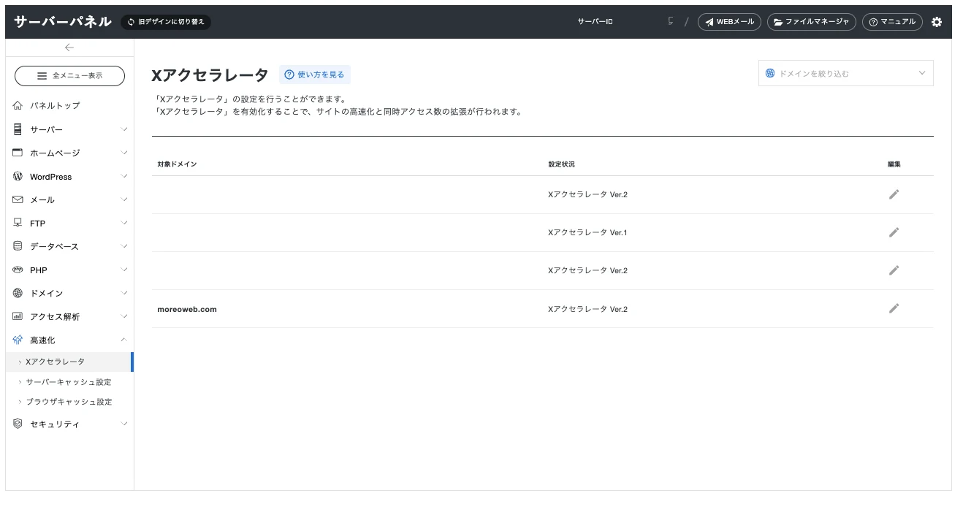
Task: Click the ホームページ menu label
Action: tap(55, 153)
